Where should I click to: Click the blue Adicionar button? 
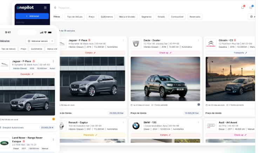pos(32,16)
